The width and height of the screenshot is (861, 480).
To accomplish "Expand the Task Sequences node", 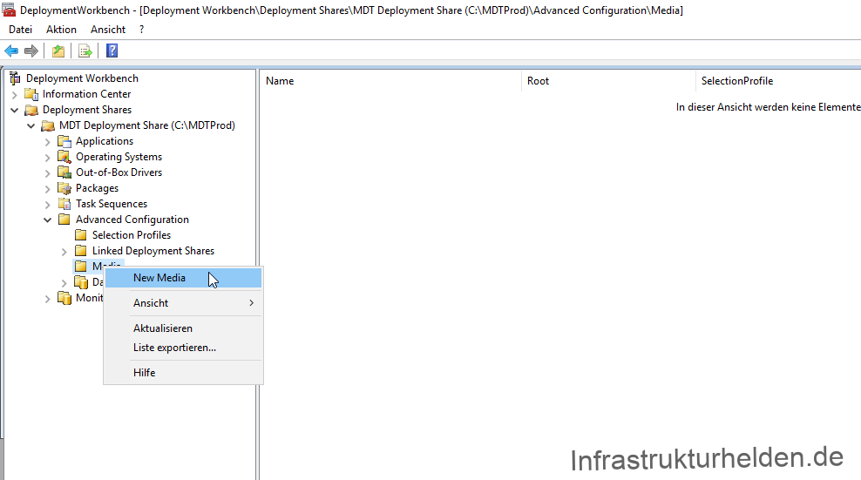I will (x=48, y=205).
